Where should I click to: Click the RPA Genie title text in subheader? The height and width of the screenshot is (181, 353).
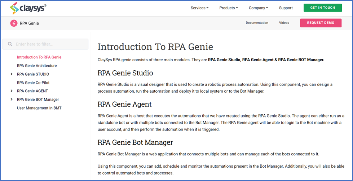pos(29,23)
